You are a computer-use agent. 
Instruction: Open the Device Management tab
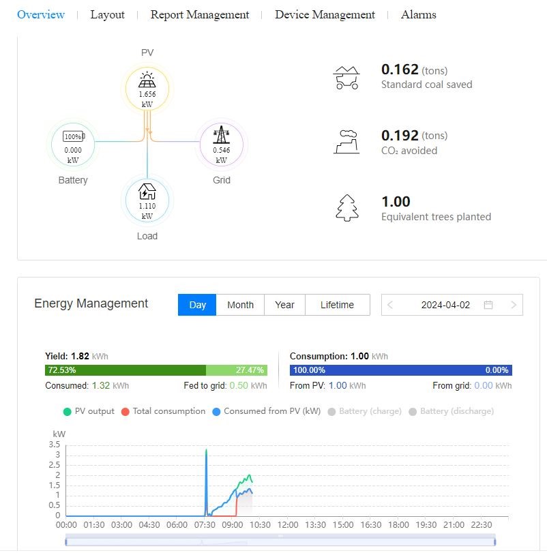click(x=325, y=14)
